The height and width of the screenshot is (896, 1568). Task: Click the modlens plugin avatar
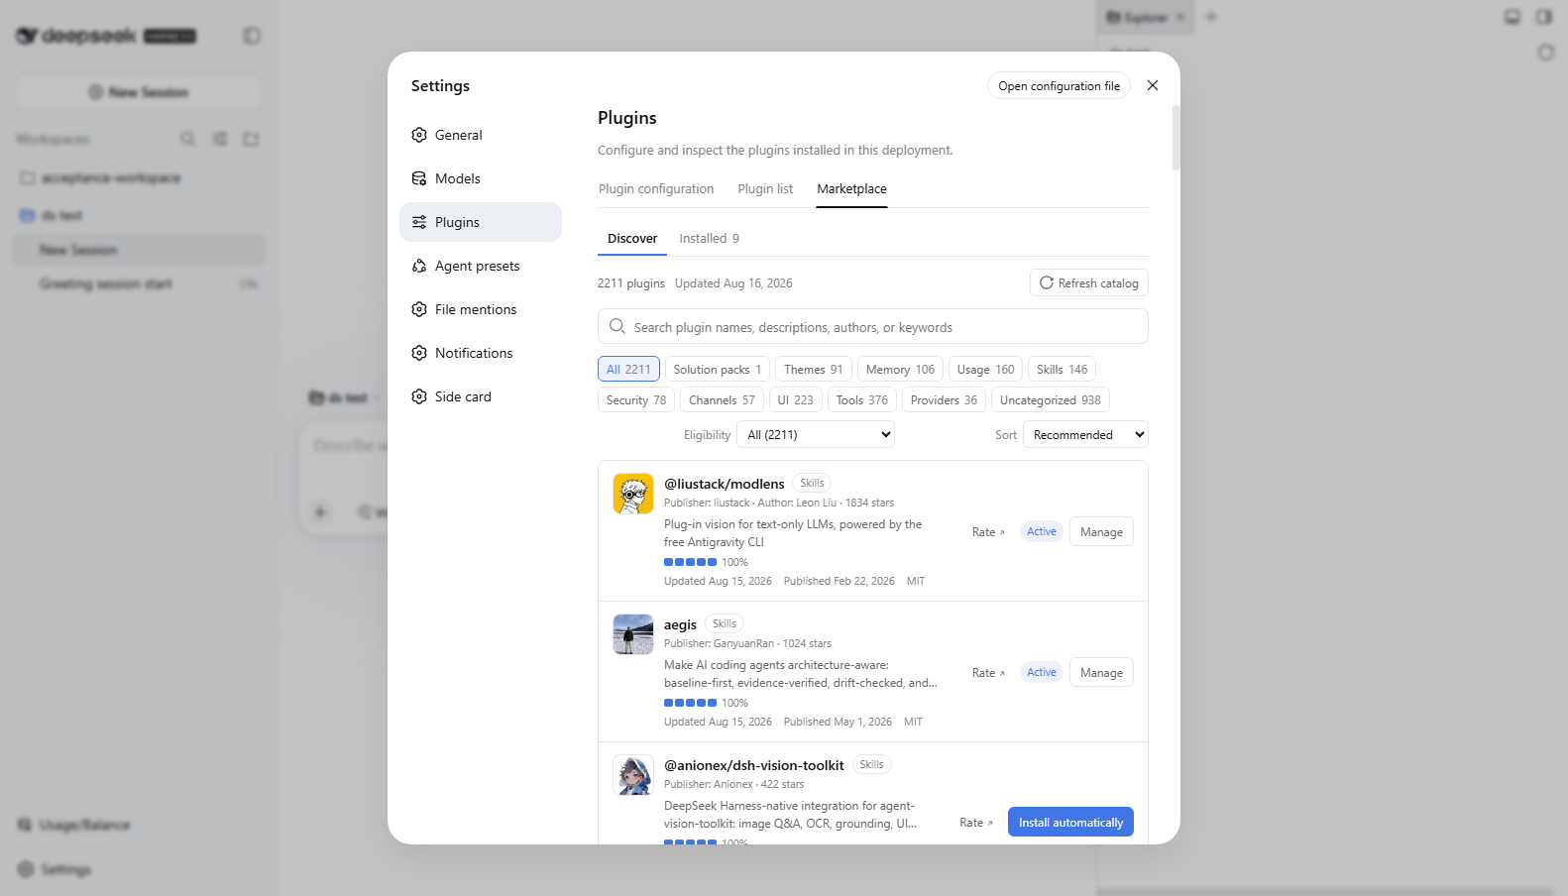pos(633,494)
